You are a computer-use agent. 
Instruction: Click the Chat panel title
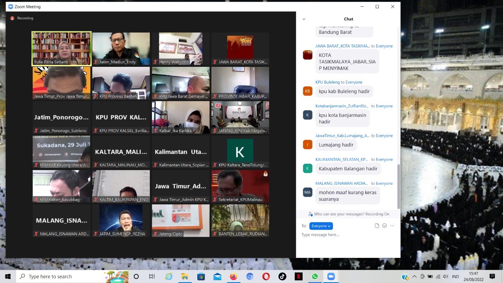pyautogui.click(x=348, y=19)
